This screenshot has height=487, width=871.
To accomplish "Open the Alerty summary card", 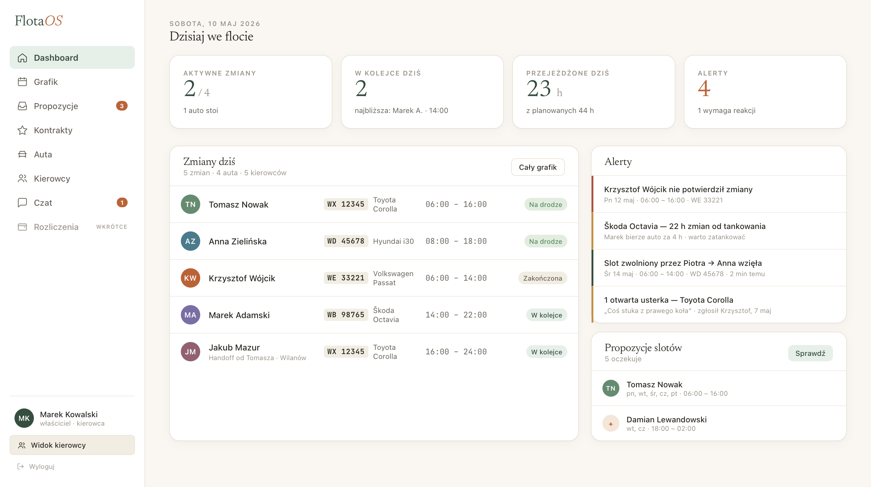I will click(x=765, y=92).
